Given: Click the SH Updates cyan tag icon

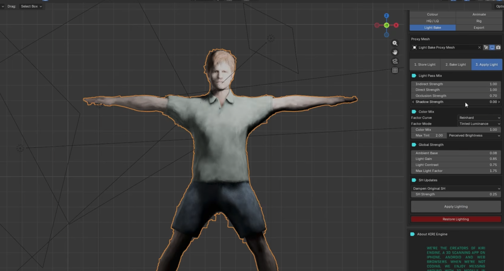Looking at the screenshot, I should pyautogui.click(x=414, y=180).
